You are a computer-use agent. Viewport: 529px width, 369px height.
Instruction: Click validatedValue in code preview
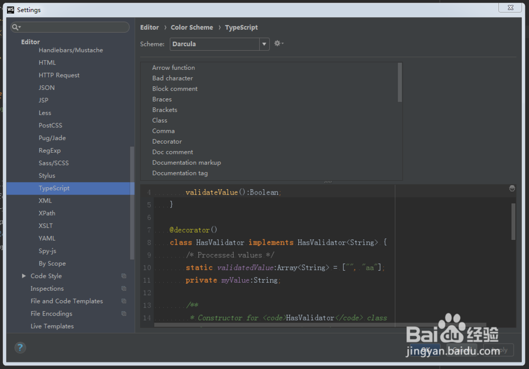coord(245,268)
